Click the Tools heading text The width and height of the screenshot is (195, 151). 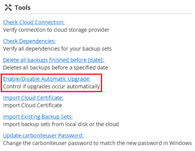(23, 8)
